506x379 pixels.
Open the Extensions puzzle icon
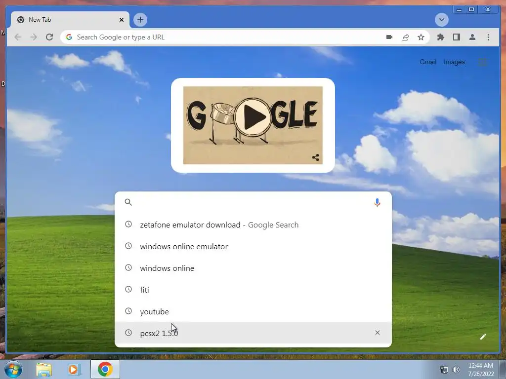(440, 37)
